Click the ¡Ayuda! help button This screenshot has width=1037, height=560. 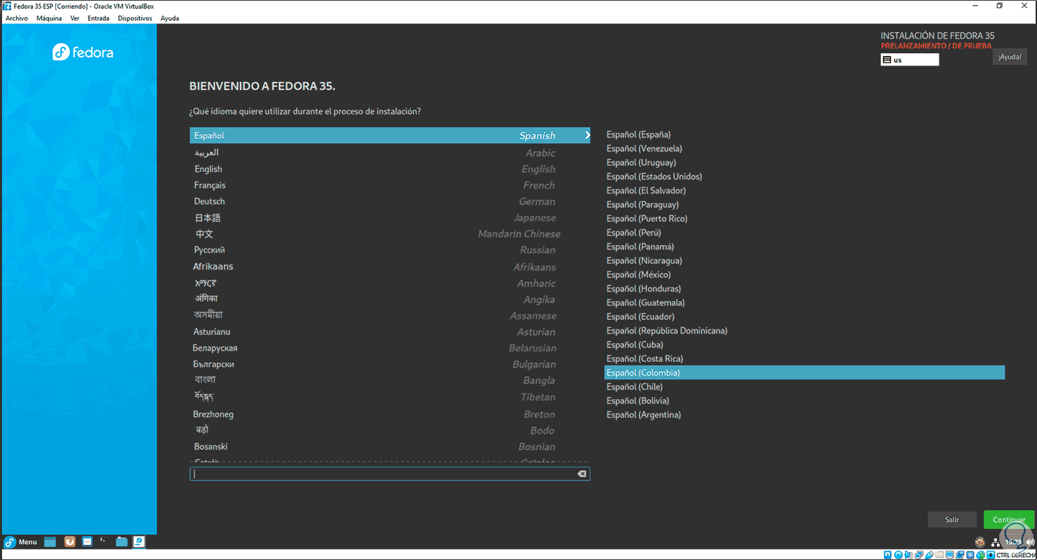(1010, 57)
